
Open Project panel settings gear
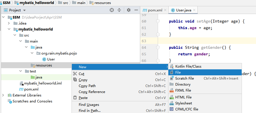click(x=129, y=10)
